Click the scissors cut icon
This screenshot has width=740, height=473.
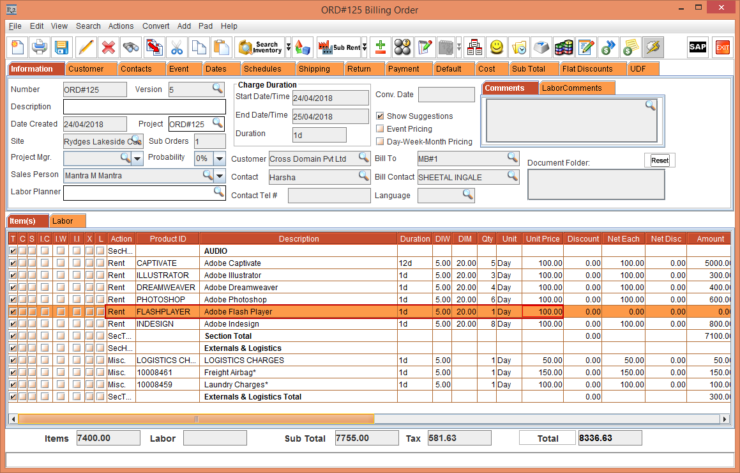pyautogui.click(x=176, y=47)
